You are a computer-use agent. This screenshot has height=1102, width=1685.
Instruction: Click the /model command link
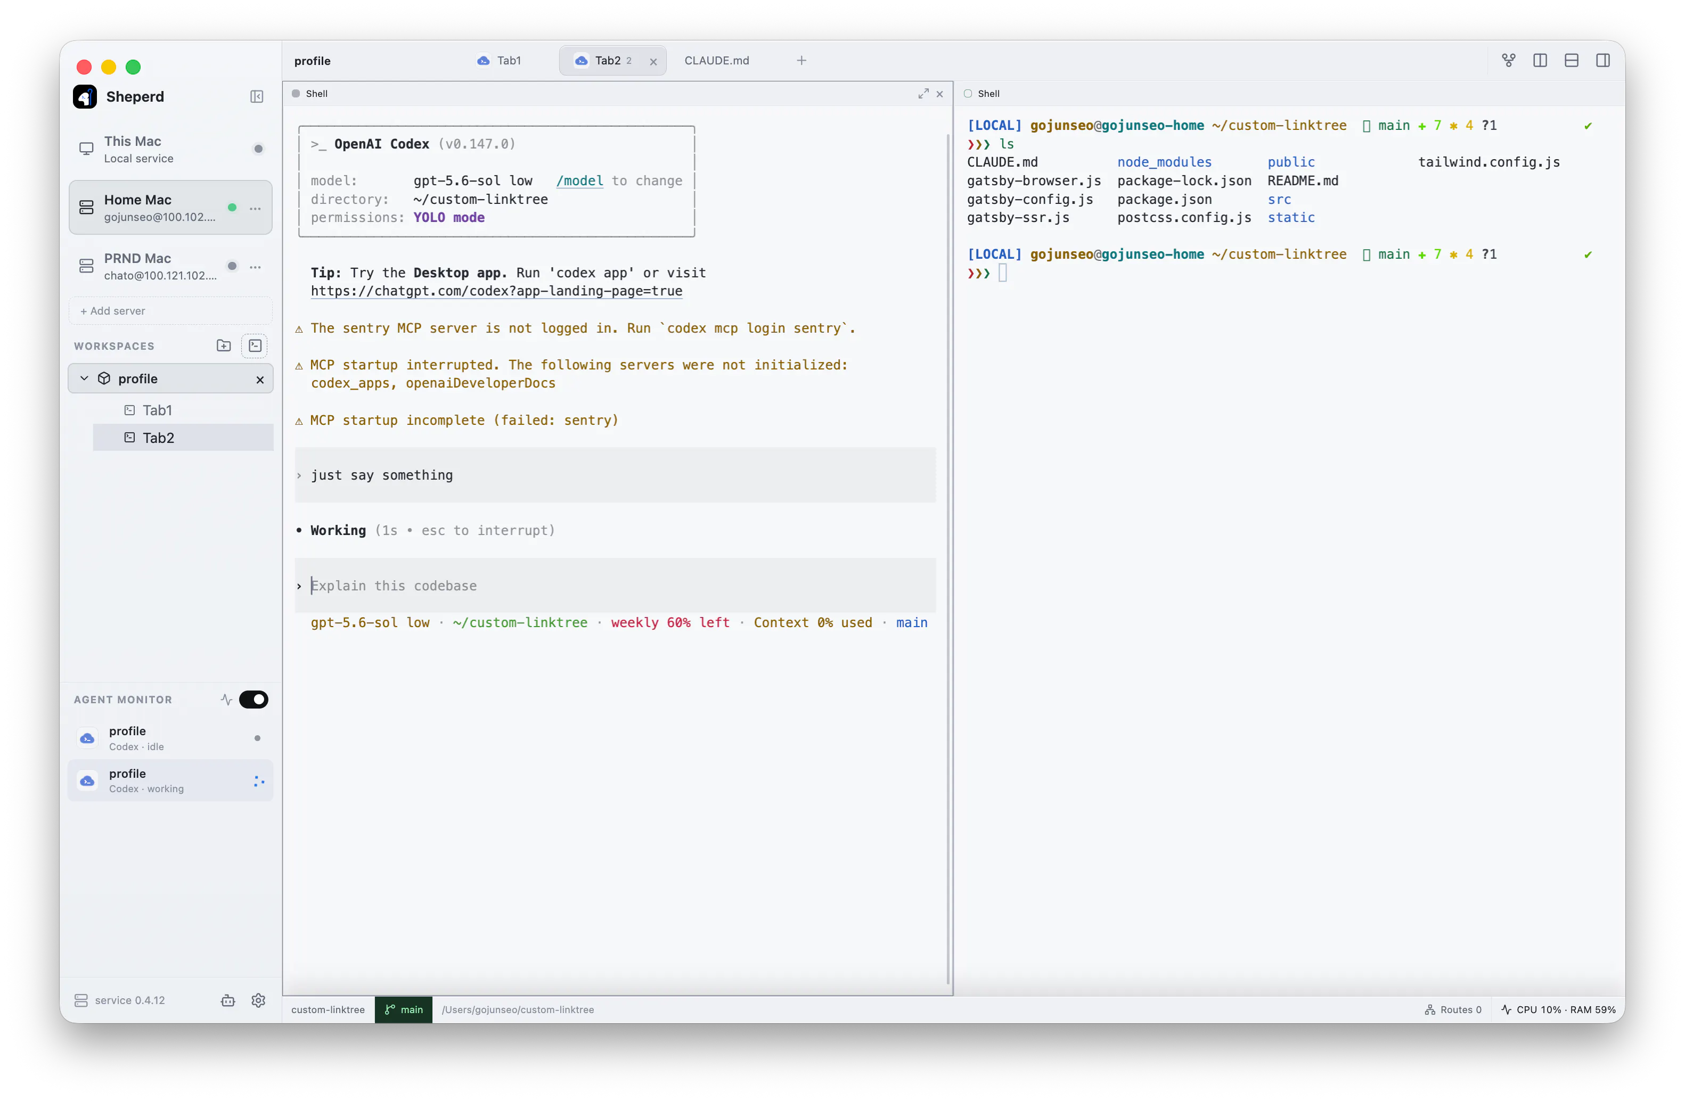click(579, 180)
